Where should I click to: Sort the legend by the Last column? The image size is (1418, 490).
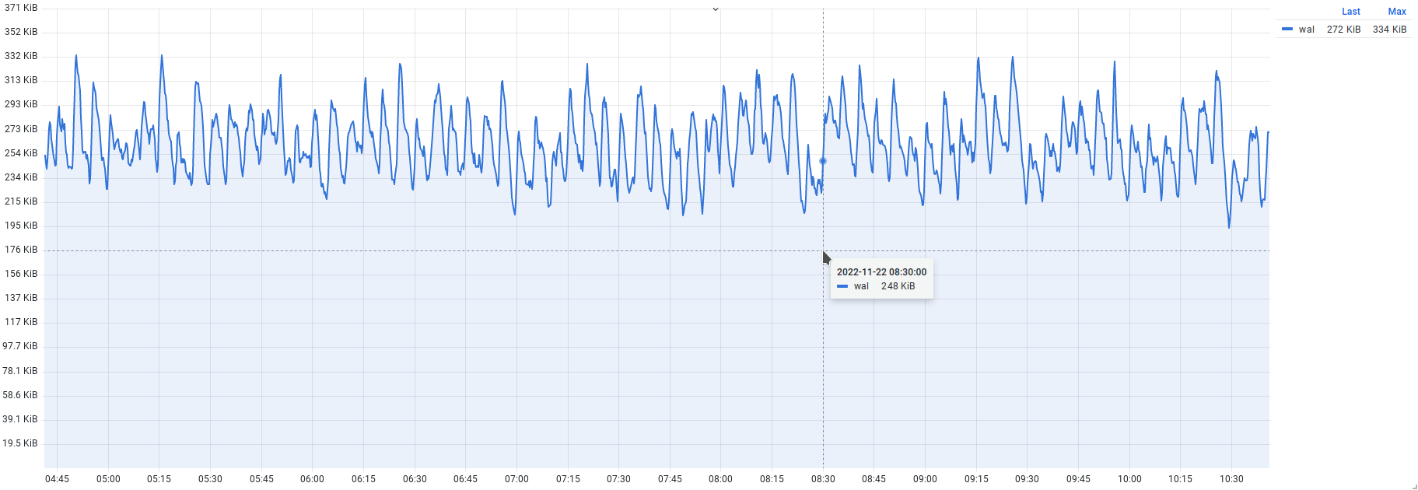1351,12
